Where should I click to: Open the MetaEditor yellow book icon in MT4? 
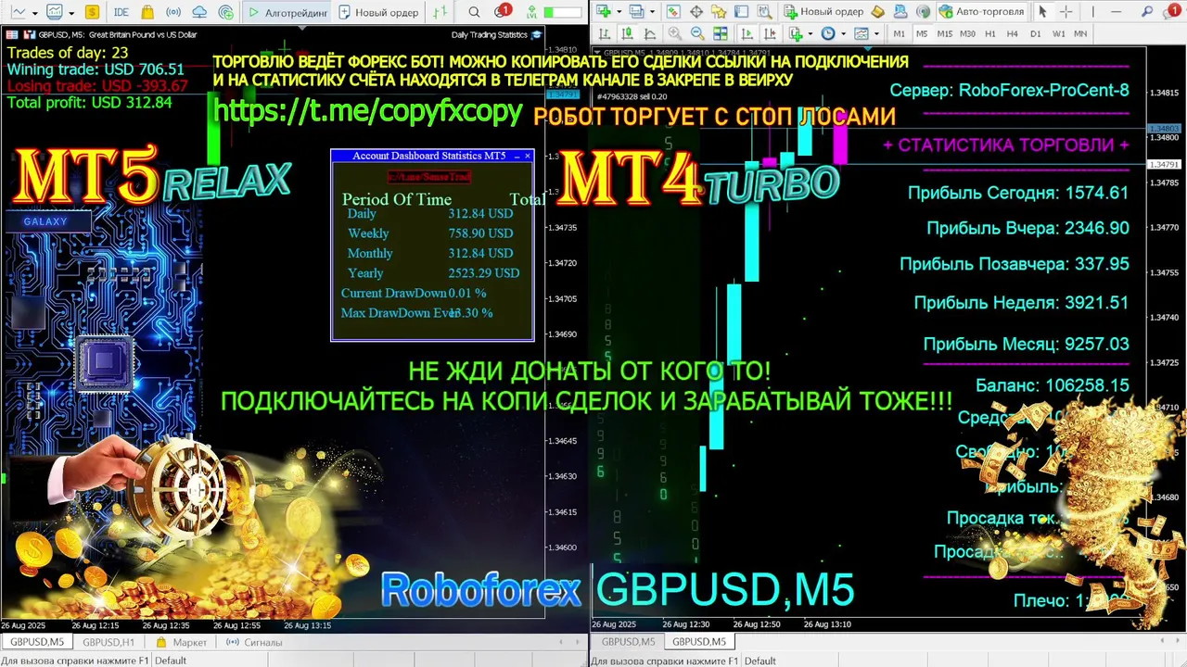[877, 11]
